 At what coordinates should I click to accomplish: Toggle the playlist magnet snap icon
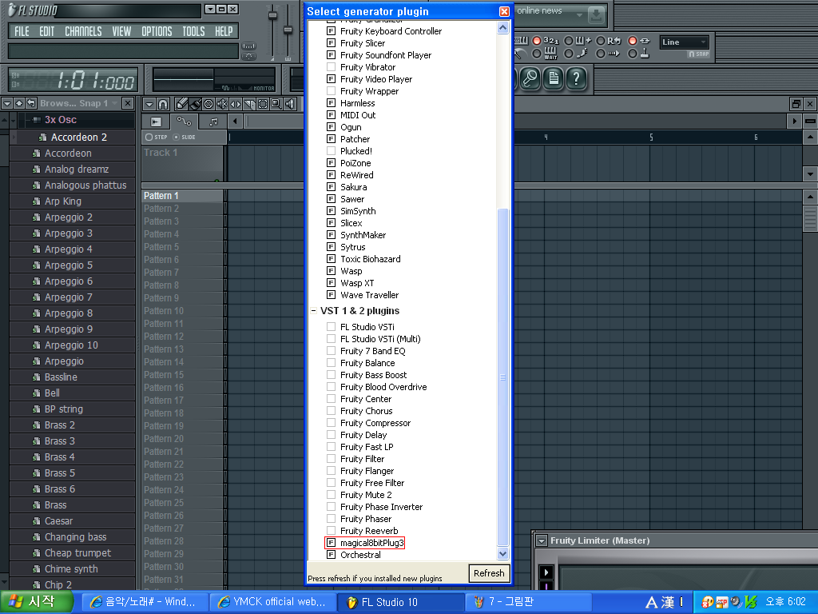click(x=163, y=104)
